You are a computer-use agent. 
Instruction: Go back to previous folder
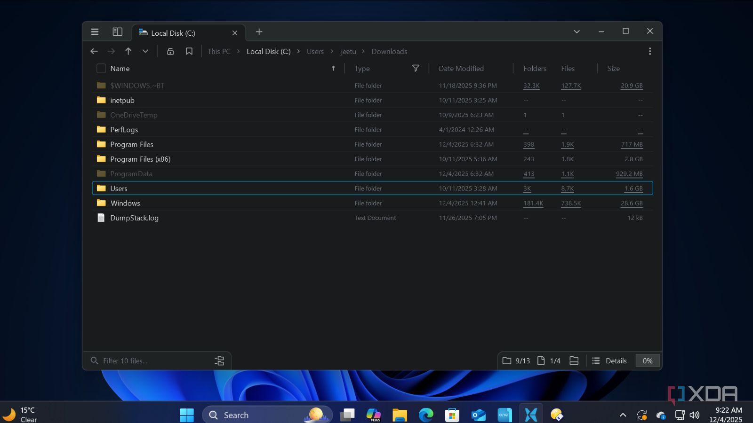[94, 51]
